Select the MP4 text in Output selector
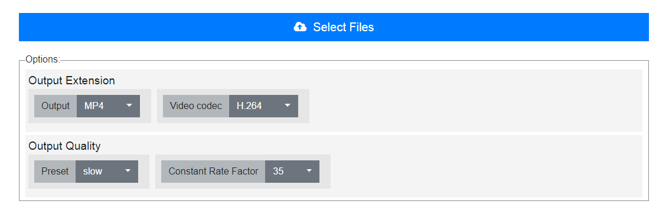This screenshot has width=669, height=214. coord(94,106)
